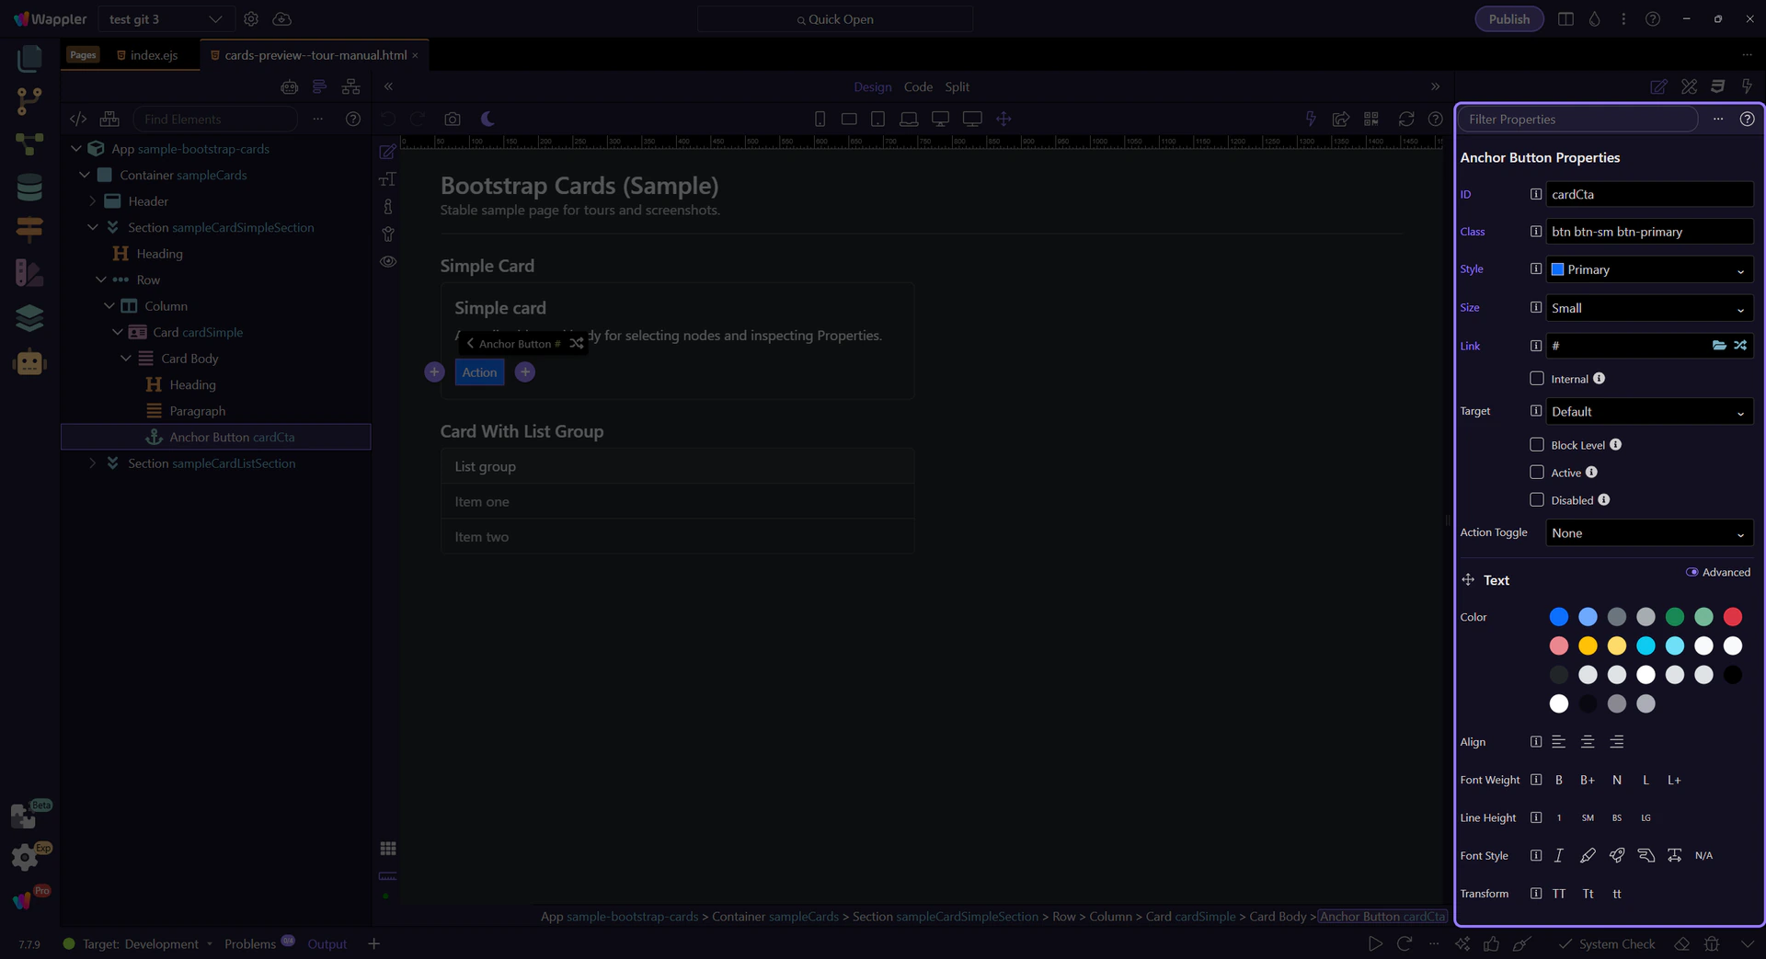
Task: Select the mobile phone viewport icon
Action: [x=820, y=120]
